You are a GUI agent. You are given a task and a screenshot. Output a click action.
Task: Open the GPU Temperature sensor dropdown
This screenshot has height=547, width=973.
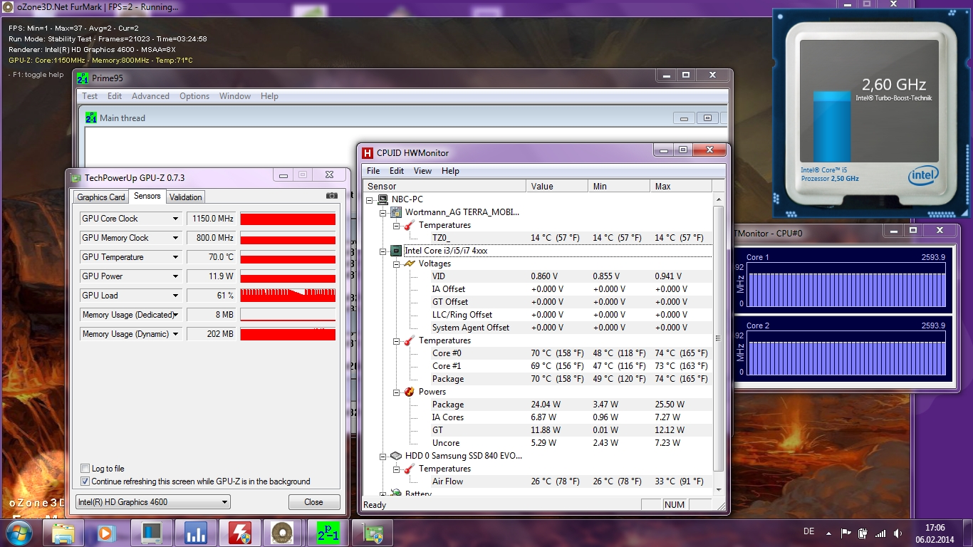tap(175, 257)
